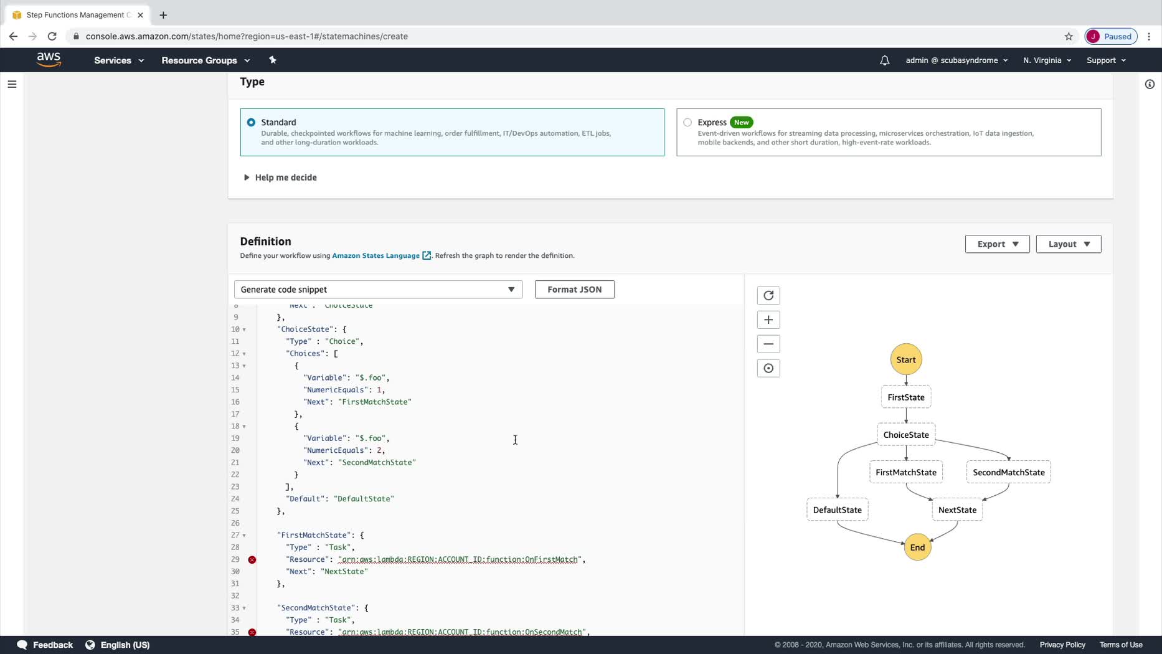
Task: Open the Resource Groups menu
Action: point(205,60)
